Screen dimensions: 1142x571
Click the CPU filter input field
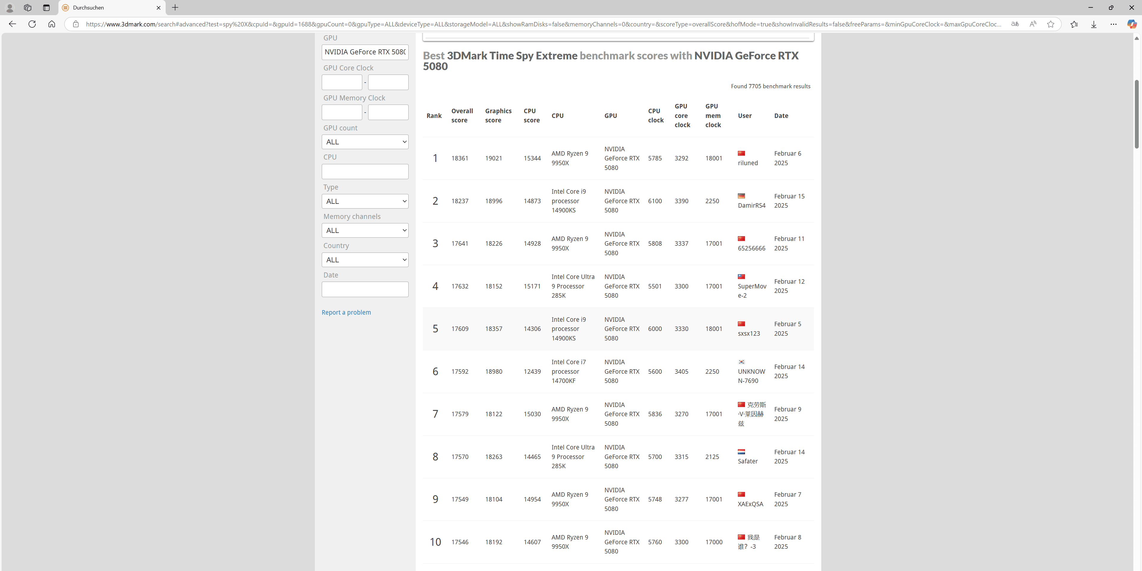click(x=365, y=171)
